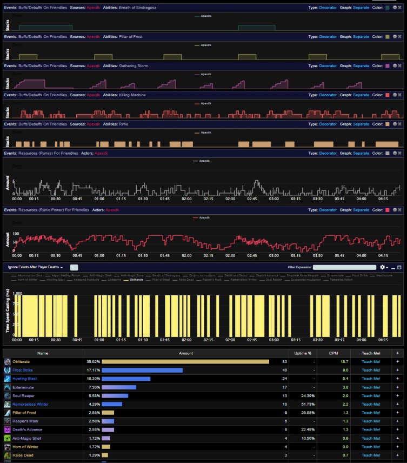This screenshot has width=407, height=463.
Task: Remove the Rime pin panel
Action: (399, 124)
